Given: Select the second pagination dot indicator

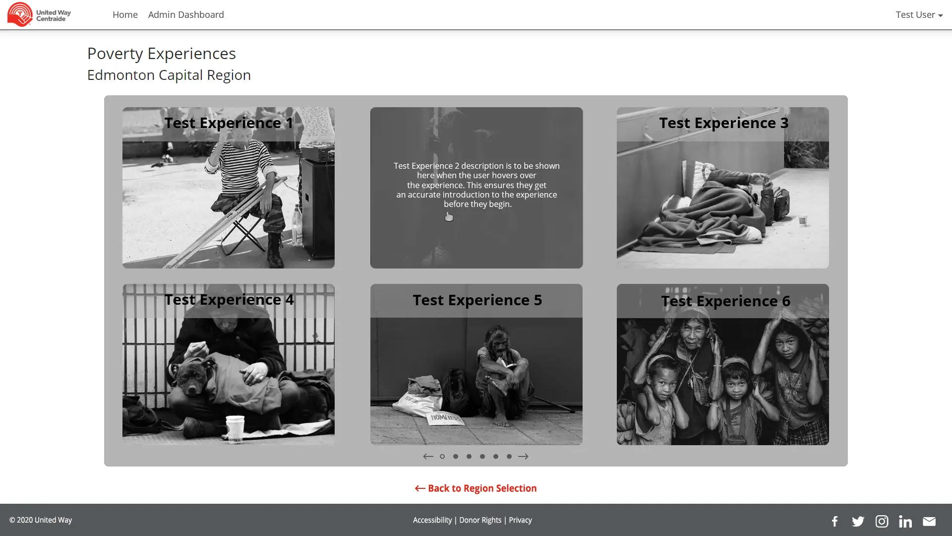Looking at the screenshot, I should click(456, 456).
